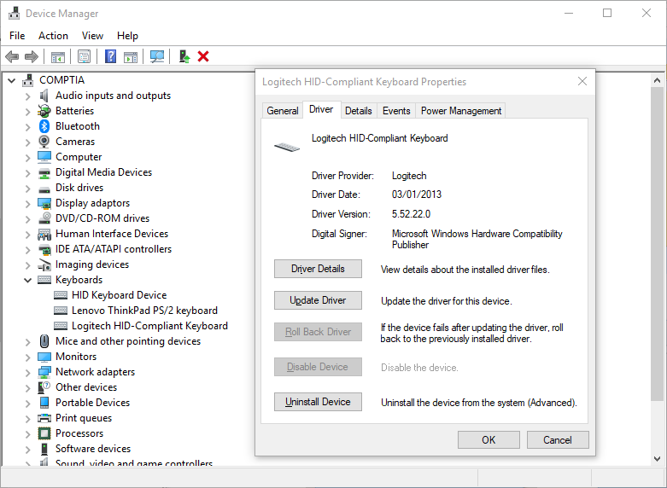
Task: Expand IDE ATA/ATAPI controllers arrow
Action: (x=28, y=249)
